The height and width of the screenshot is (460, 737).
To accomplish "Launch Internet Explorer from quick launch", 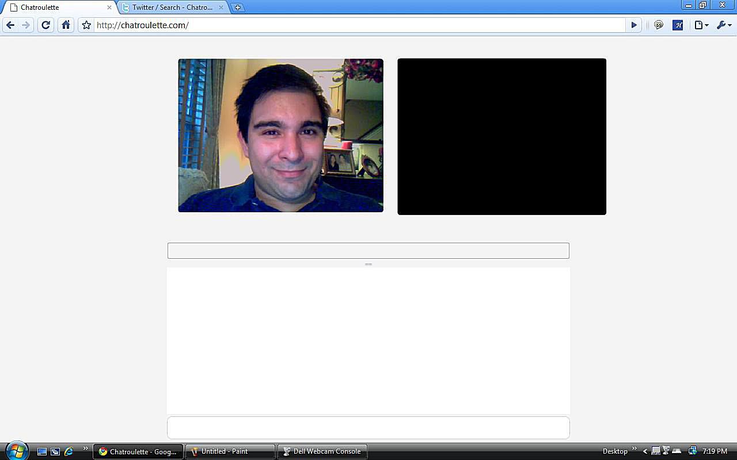I will pos(69,451).
